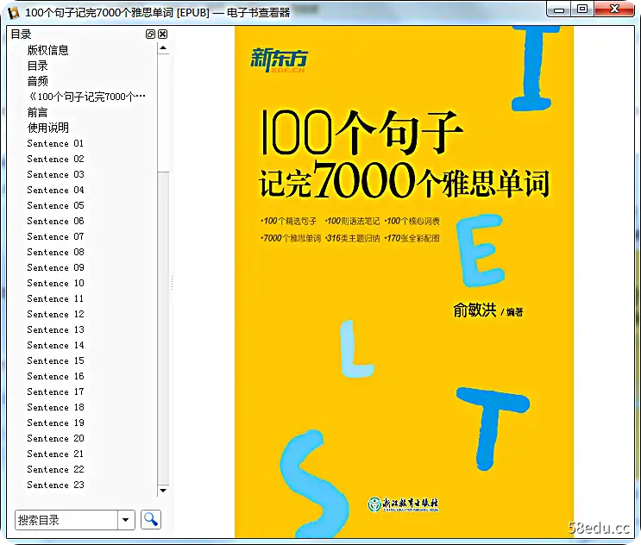Navigate to Sentence 15

tap(55, 360)
